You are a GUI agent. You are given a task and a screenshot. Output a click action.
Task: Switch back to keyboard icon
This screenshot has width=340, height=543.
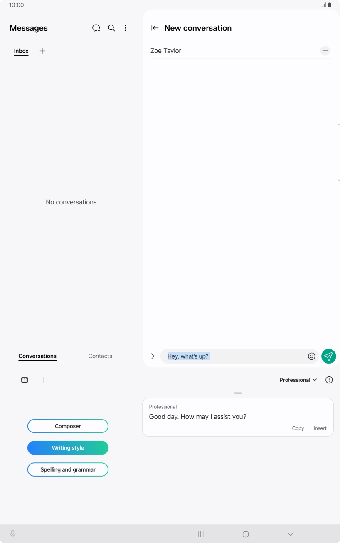click(x=25, y=380)
